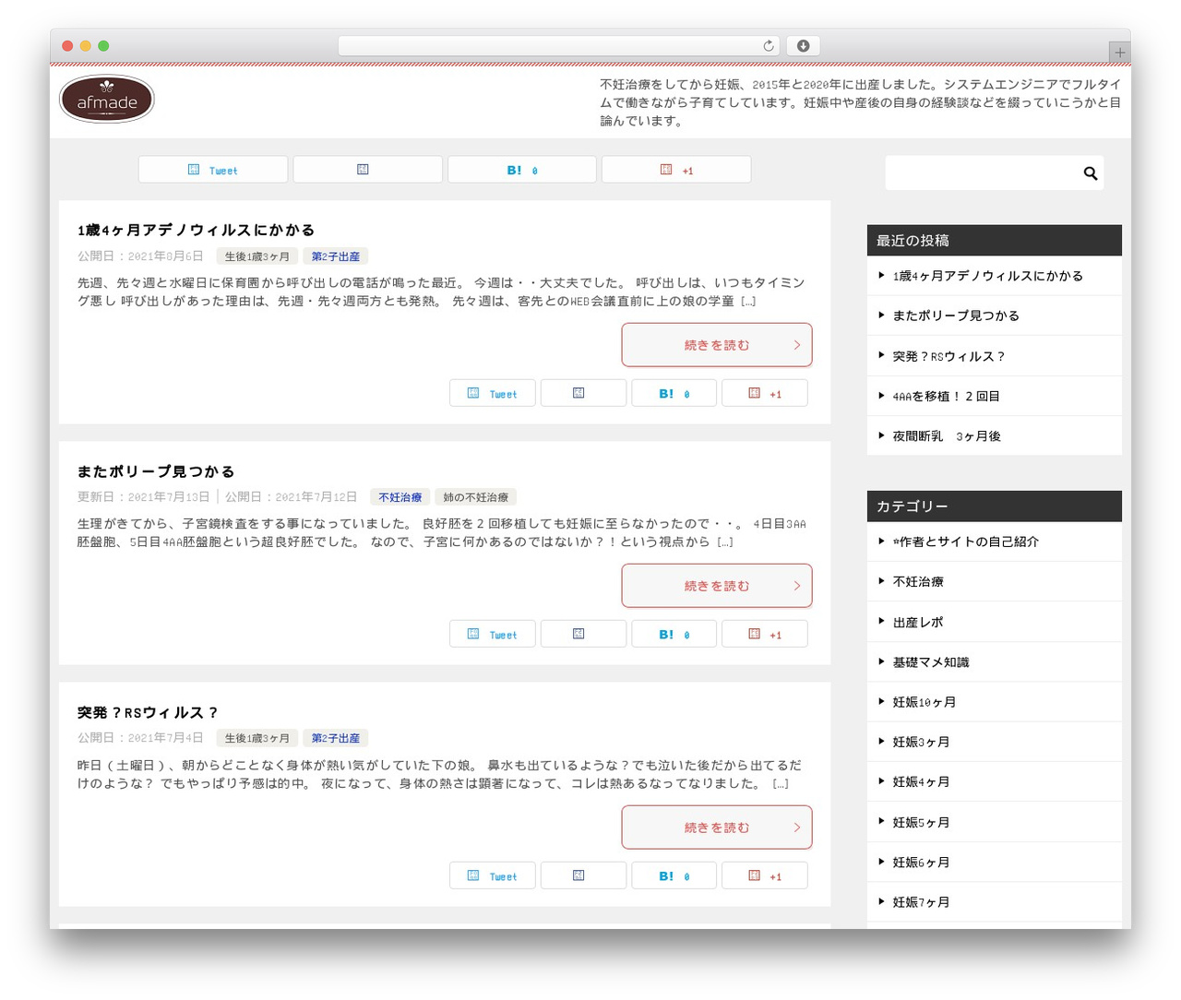Open the 妊娠3ヶ月 category
The height and width of the screenshot is (1000, 1181).
click(921, 743)
